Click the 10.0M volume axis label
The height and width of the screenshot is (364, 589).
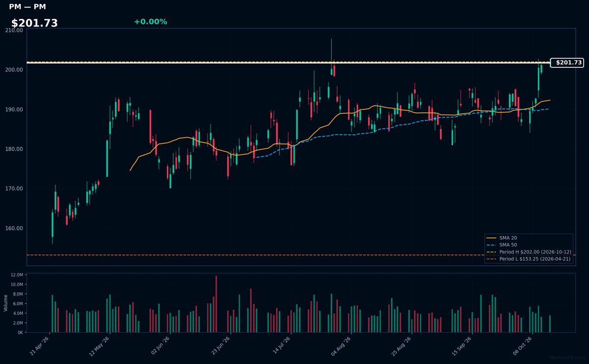pos(16,285)
